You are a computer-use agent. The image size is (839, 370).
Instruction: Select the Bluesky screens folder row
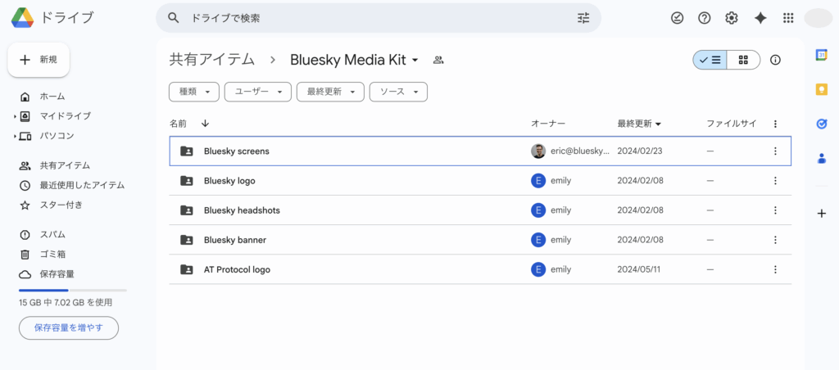tap(480, 151)
